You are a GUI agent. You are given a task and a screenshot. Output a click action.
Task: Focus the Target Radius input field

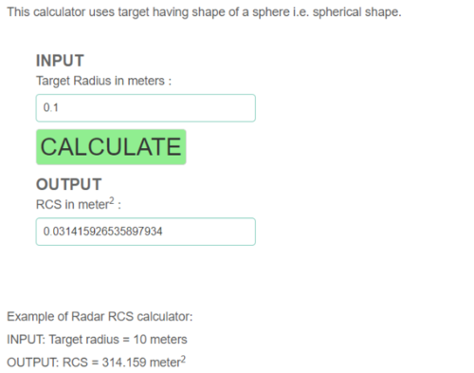[146, 108]
